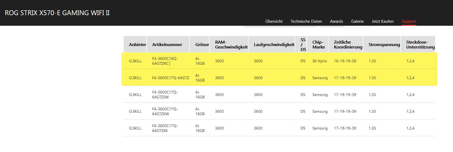453x152 pixels.
Task: Open the Übersicht tab
Action: pyautogui.click(x=274, y=21)
